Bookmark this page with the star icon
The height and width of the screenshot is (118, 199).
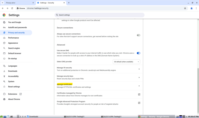pos(185,8)
